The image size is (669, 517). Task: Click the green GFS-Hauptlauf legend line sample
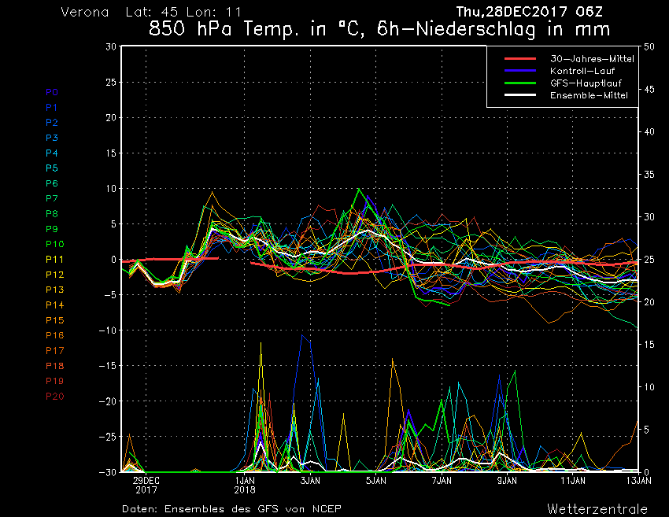520,83
